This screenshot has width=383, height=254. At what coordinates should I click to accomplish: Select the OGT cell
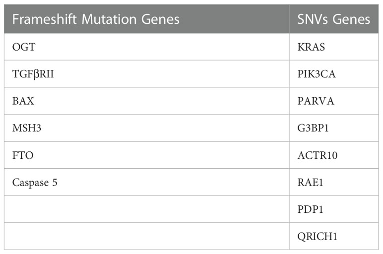click(146, 47)
